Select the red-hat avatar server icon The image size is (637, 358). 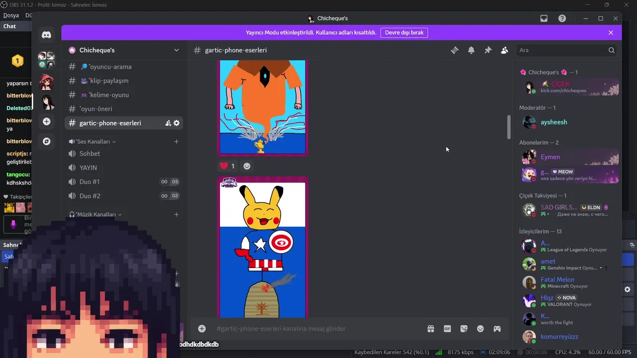(x=46, y=81)
